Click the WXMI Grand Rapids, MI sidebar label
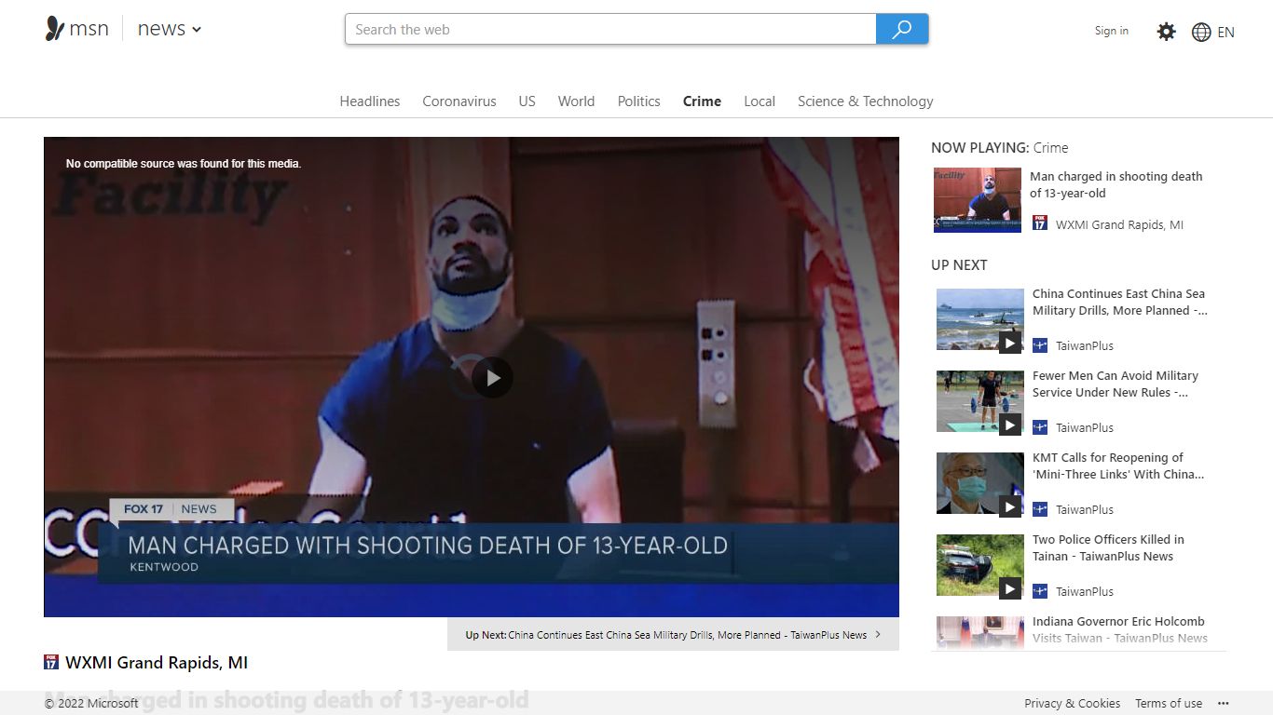The height and width of the screenshot is (715, 1273). point(1119,224)
